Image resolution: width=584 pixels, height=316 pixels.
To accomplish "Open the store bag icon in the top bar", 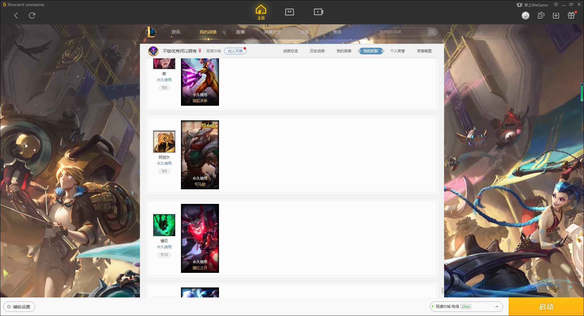I will click(290, 12).
